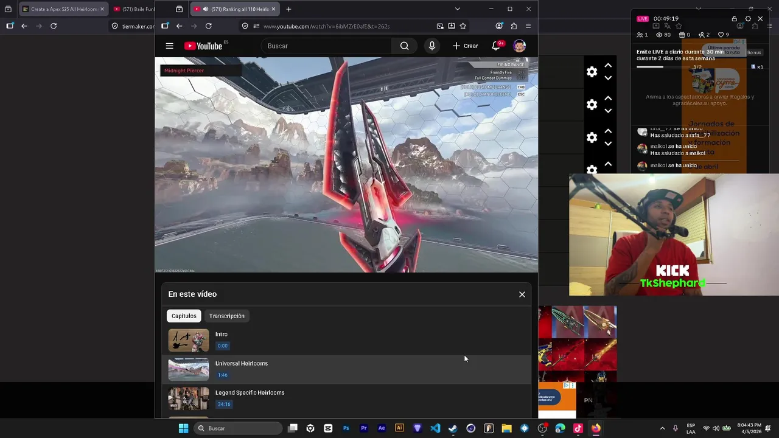
Task: Open settings gear in LIVE panel
Action: click(x=748, y=19)
